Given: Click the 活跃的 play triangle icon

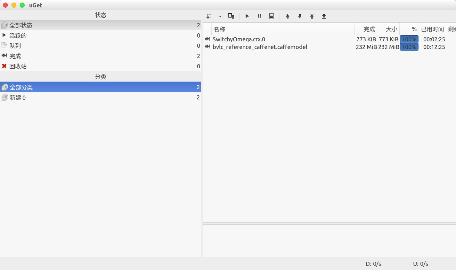Looking at the screenshot, I should [x=4, y=35].
